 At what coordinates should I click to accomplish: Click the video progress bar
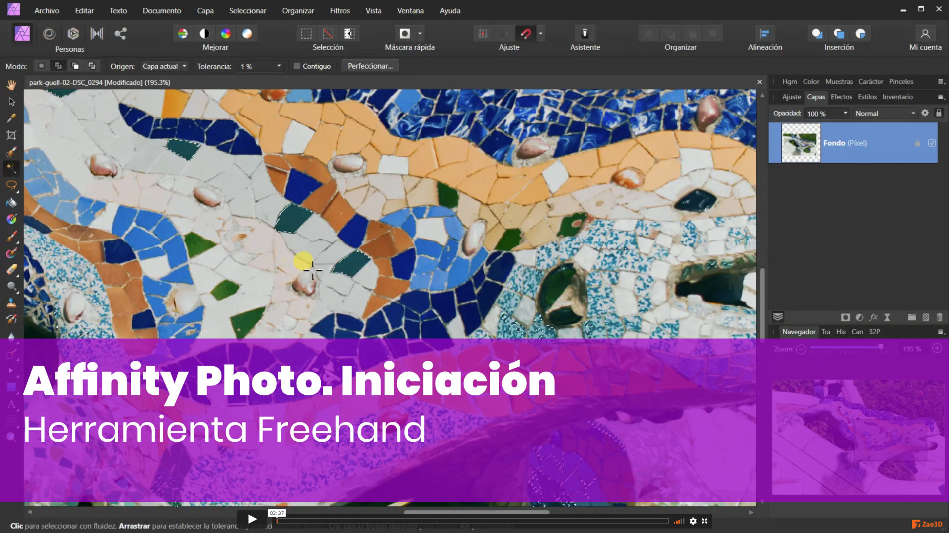[x=472, y=521]
